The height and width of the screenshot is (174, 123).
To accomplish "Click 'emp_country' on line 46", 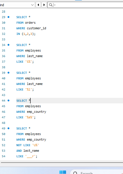I will (x=37, y=112).
